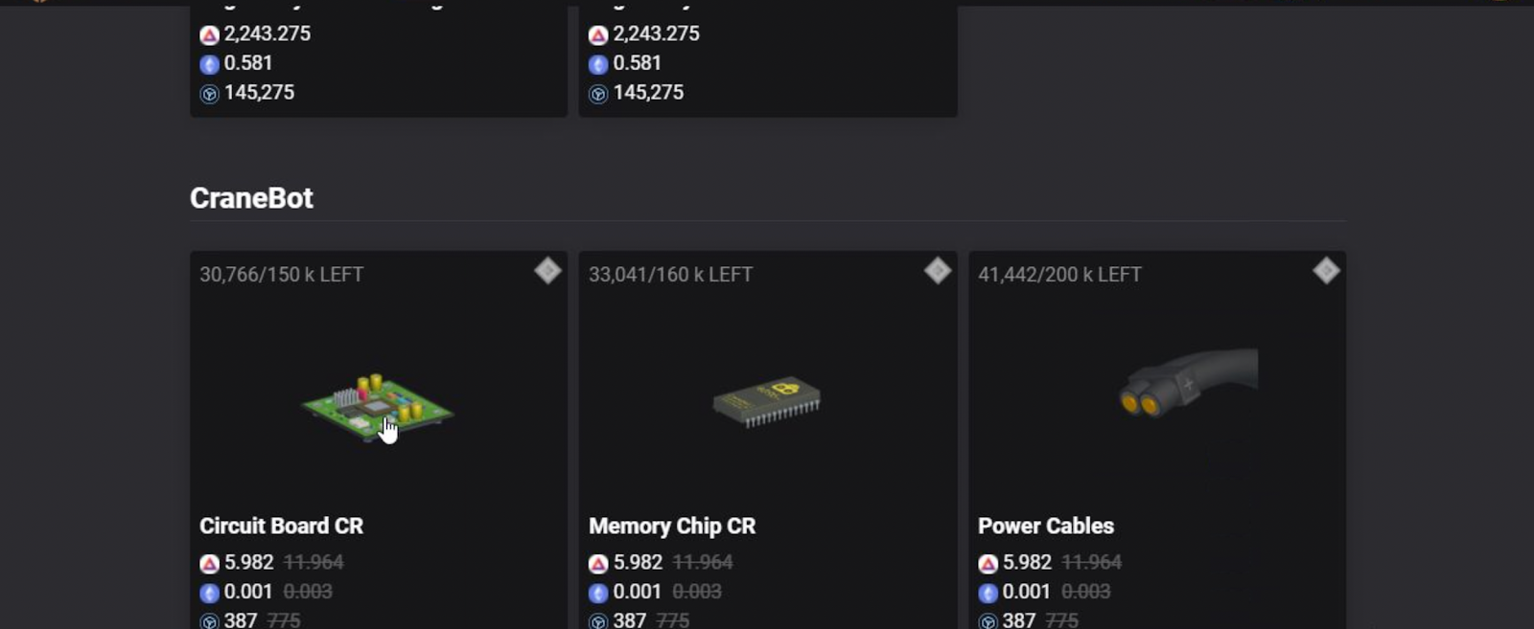Click the Power Cables item image
Screen dimensions: 1534x629
click(1188, 381)
